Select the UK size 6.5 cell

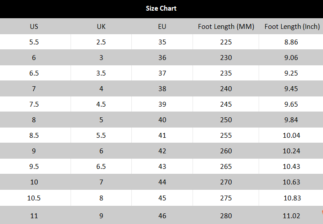point(101,167)
